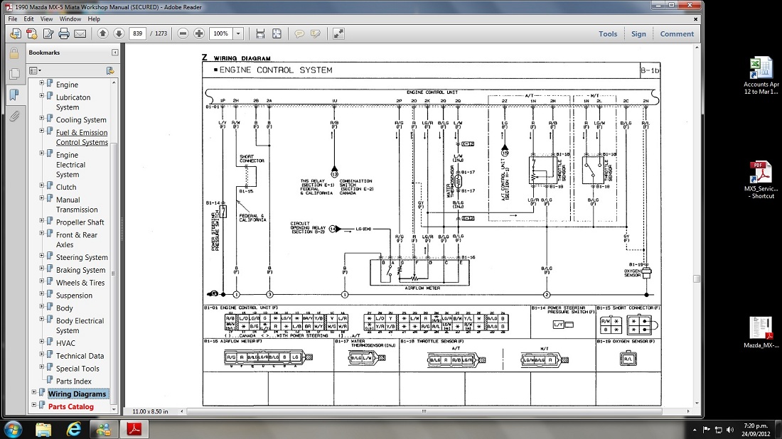Click the scrolling mode fit-width icon
Viewport: 782px width, 439px height.
(260, 33)
